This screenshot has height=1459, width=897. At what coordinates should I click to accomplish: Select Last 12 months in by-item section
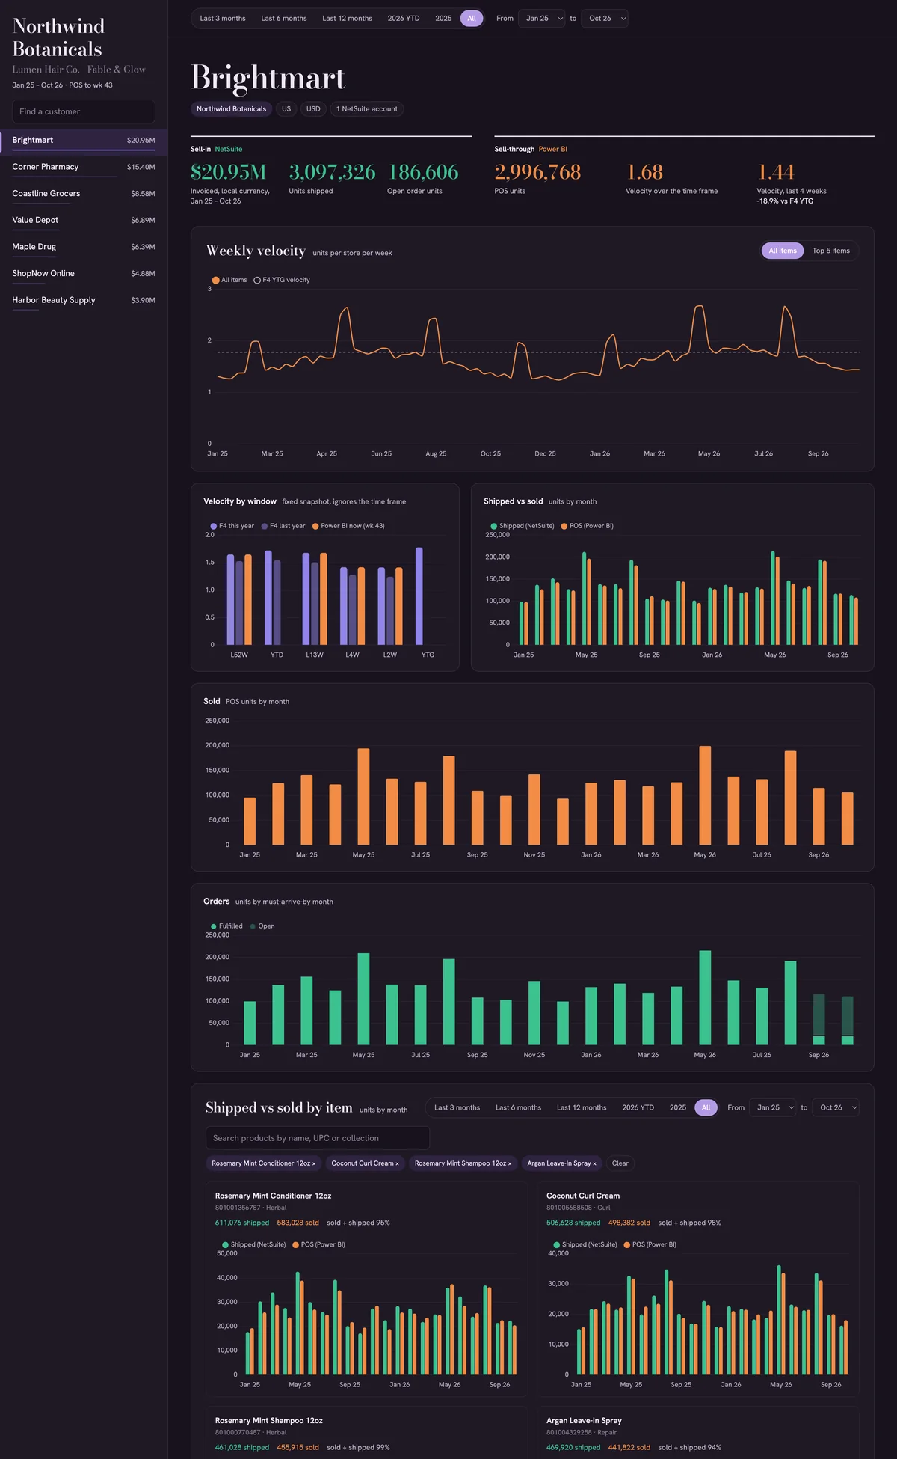582,1108
